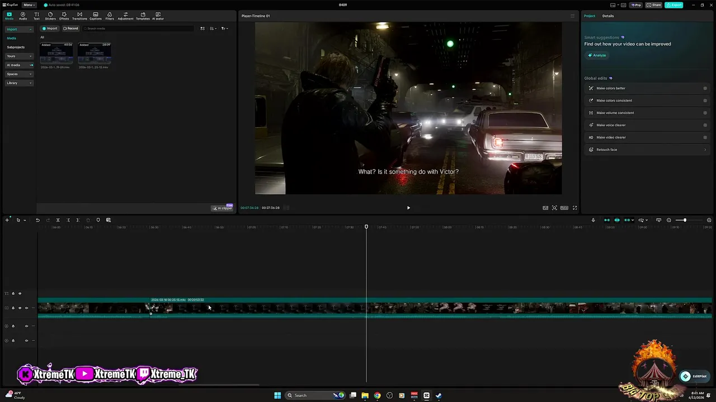716x402 pixels.
Task: Click the marker shield icon in timeline toolbar
Action: point(98,220)
